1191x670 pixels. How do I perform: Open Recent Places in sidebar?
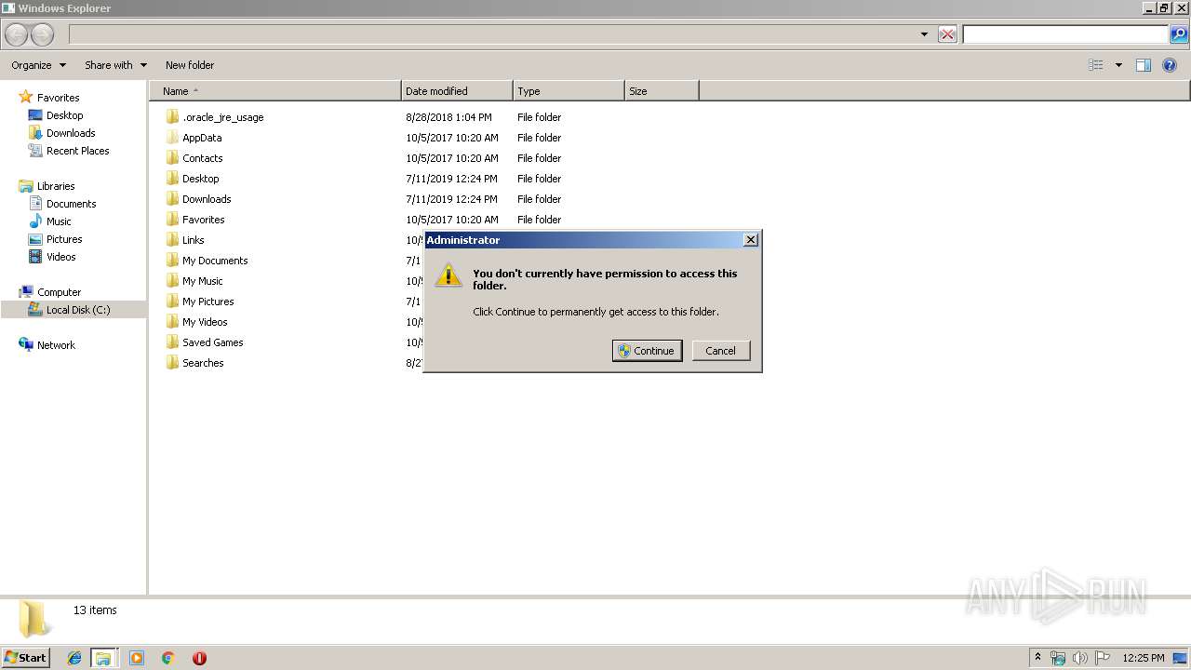[77, 151]
